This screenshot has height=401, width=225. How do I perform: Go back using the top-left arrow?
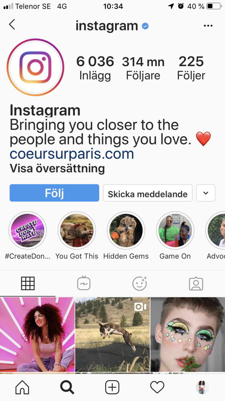pyautogui.click(x=12, y=25)
